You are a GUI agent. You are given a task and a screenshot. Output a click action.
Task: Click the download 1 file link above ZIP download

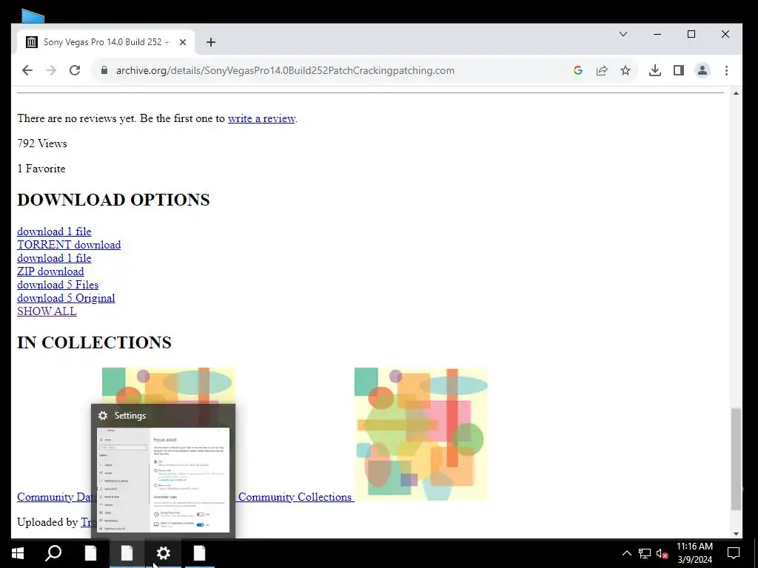54,258
